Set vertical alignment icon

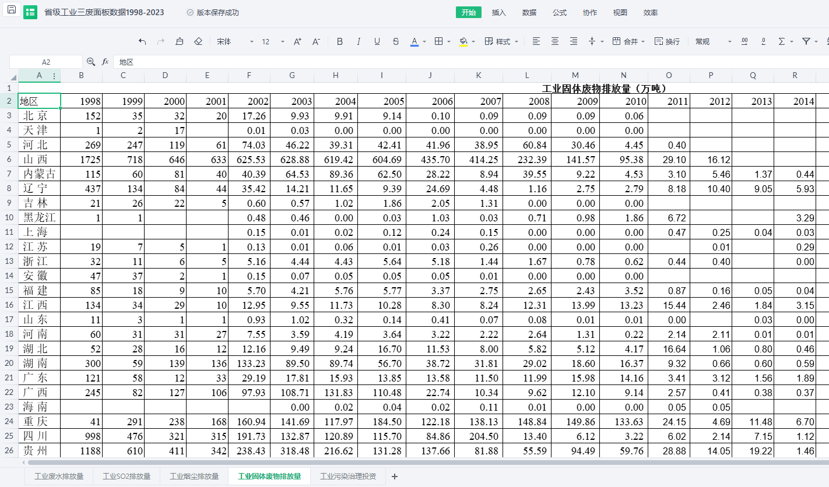tap(592, 41)
